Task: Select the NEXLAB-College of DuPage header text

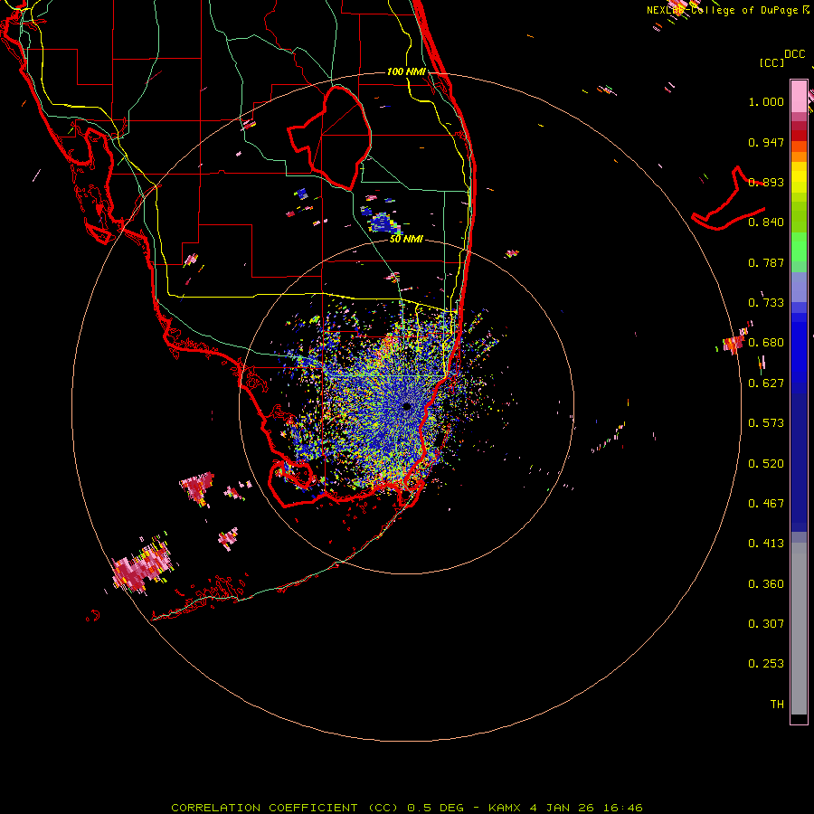Action: click(x=724, y=10)
